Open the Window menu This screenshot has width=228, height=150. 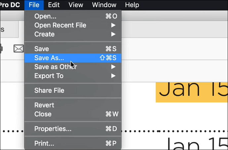pos(104,5)
